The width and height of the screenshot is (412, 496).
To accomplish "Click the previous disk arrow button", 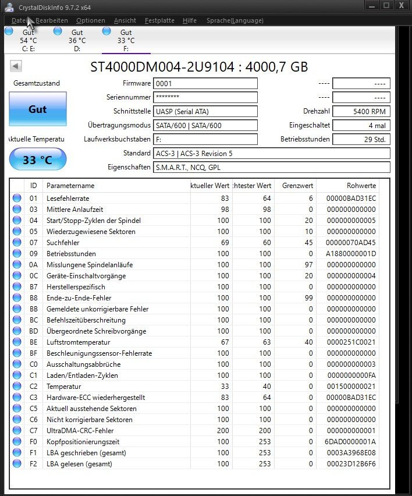I will coord(16,66).
